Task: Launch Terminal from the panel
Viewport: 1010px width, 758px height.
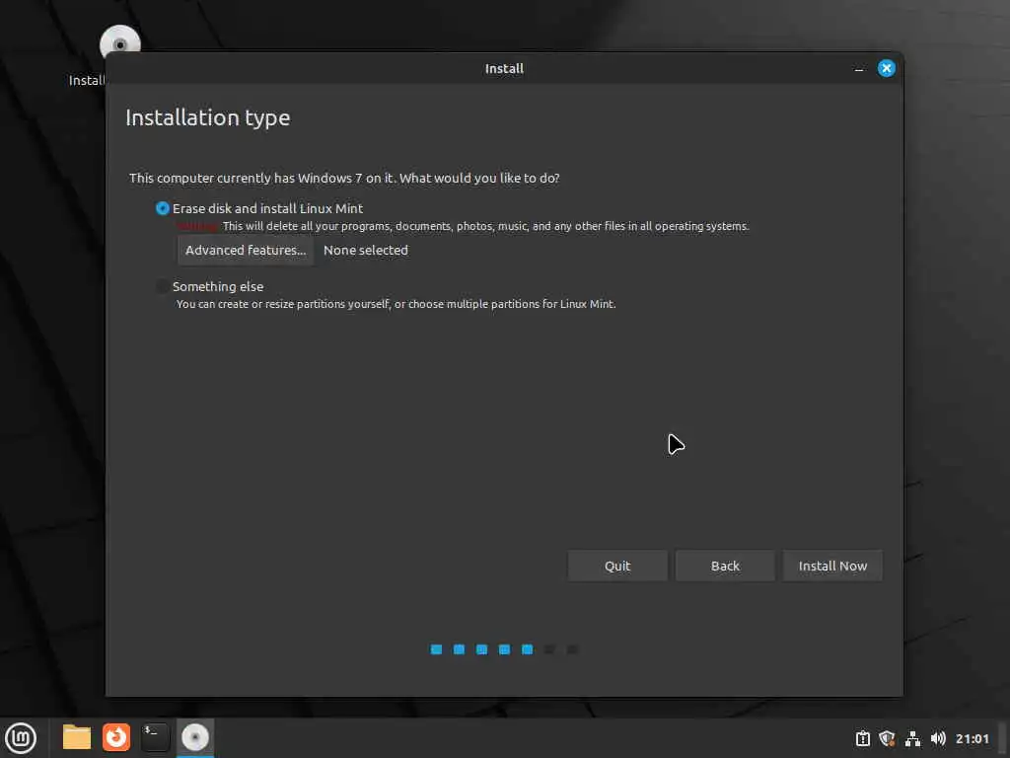Action: 155,737
